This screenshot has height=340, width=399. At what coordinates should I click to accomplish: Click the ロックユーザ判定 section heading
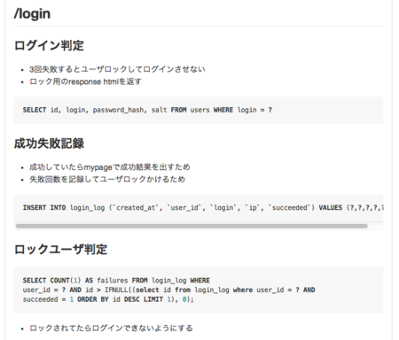tap(60, 250)
